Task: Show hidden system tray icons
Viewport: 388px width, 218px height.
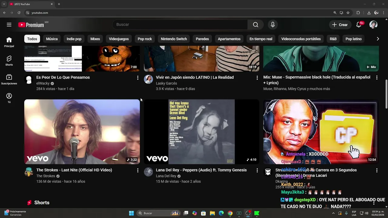Action: (333, 213)
